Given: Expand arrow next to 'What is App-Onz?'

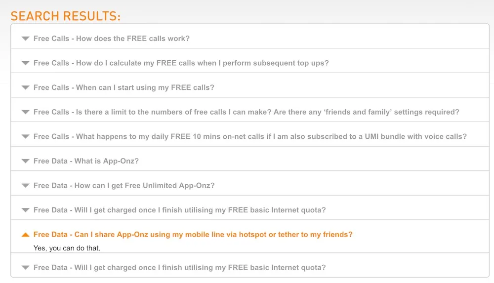Looking at the screenshot, I should click(x=26, y=162).
